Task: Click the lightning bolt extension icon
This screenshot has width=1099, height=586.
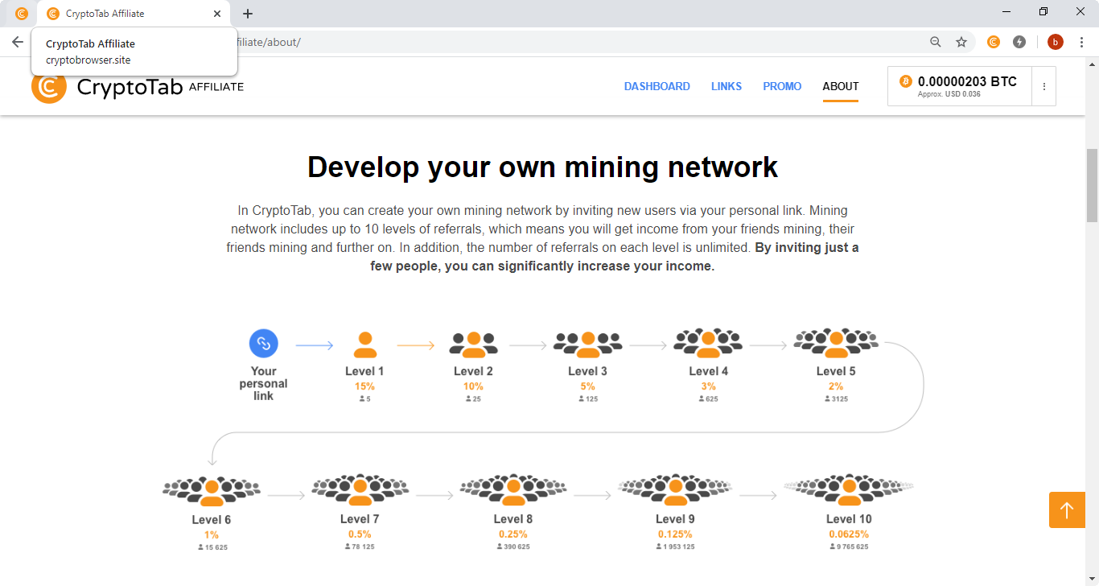Action: [x=1019, y=42]
